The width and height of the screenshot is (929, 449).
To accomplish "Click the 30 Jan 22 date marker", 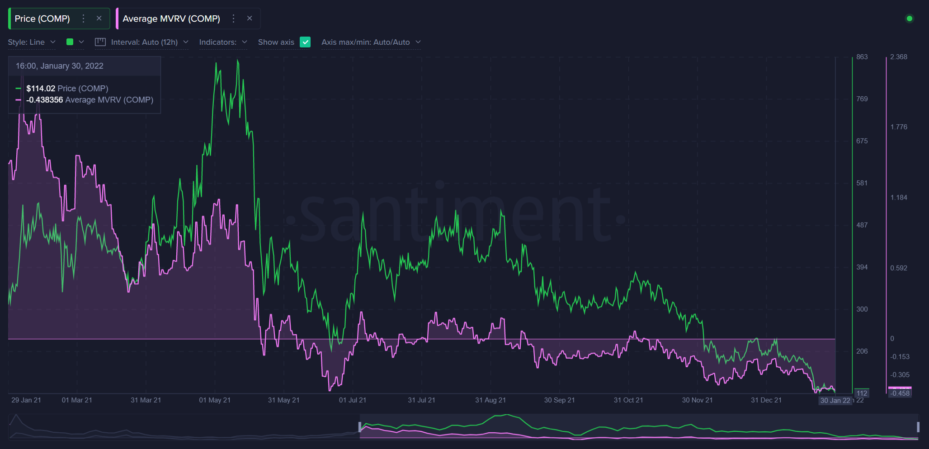I will pyautogui.click(x=835, y=401).
